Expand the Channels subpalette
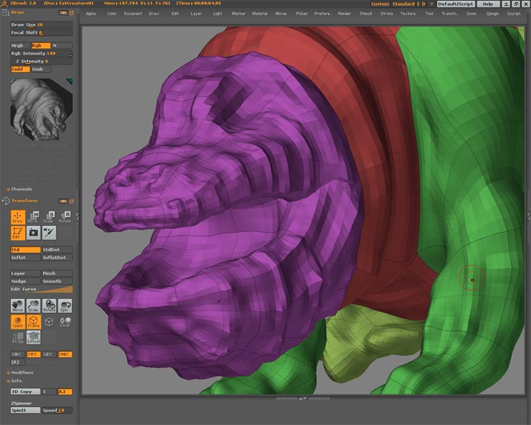 coord(21,189)
